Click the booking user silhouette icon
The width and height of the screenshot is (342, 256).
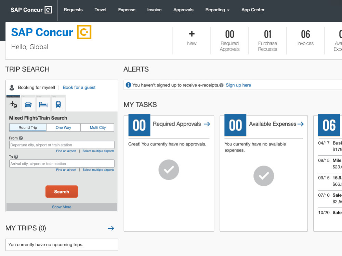[12, 87]
